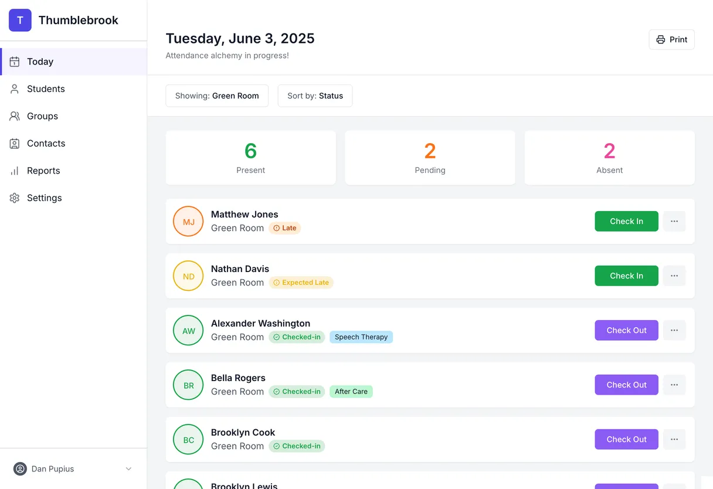
Task: Click the contact card icon next to Contacts
Action: [x=15, y=144]
